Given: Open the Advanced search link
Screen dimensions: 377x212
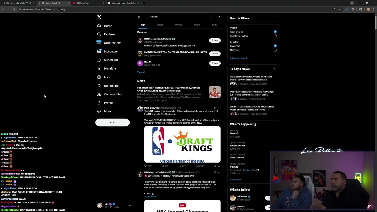Looking at the screenshot, I should pyautogui.click(x=239, y=58).
